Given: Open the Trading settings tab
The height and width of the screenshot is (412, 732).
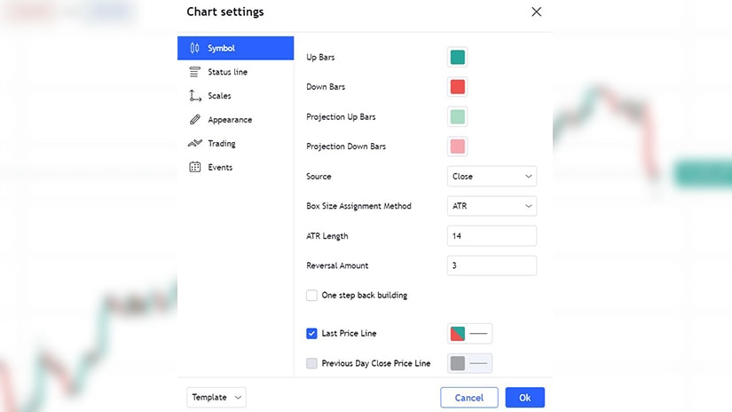Looking at the screenshot, I should click(x=222, y=144).
